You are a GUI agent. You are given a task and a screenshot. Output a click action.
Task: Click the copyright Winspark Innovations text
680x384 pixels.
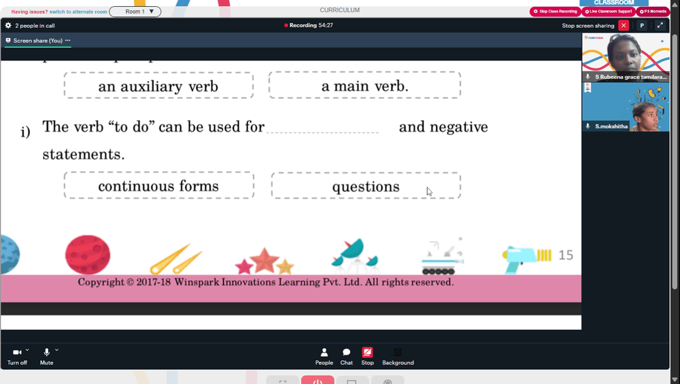click(x=266, y=282)
